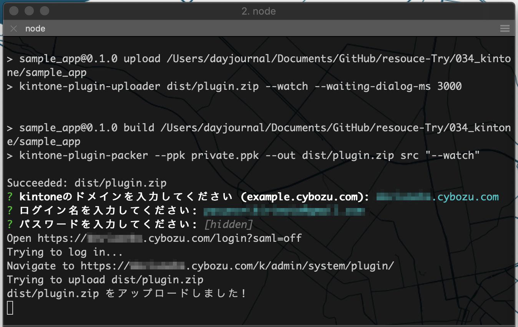Click the window title "2. node"
Screen dimensions: 518x327
click(x=259, y=11)
